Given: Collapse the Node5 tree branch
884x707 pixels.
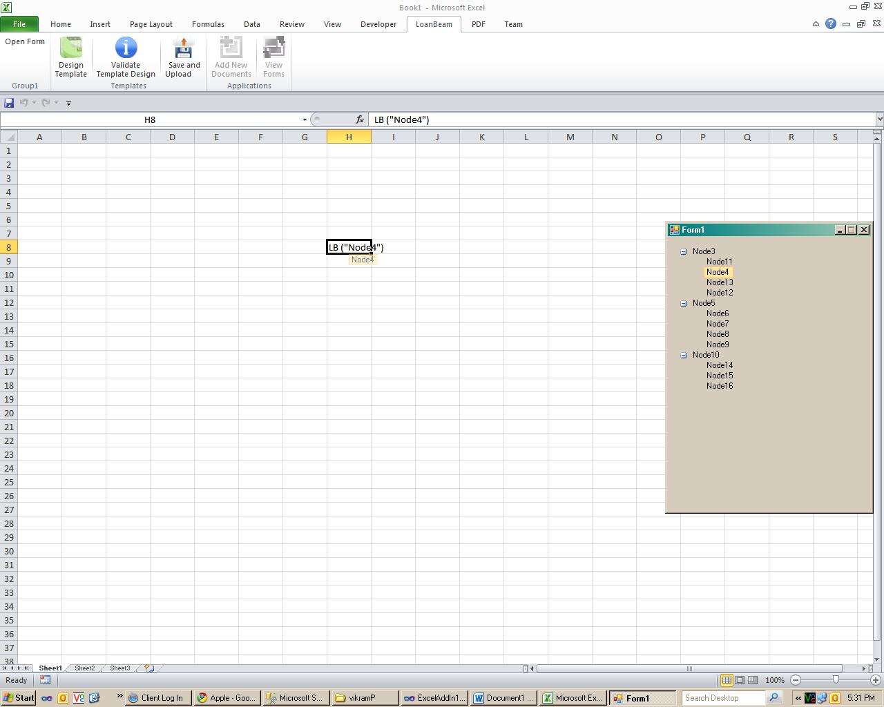Looking at the screenshot, I should 684,303.
